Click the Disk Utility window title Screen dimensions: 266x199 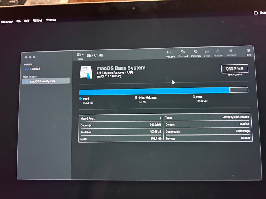pos(95,55)
